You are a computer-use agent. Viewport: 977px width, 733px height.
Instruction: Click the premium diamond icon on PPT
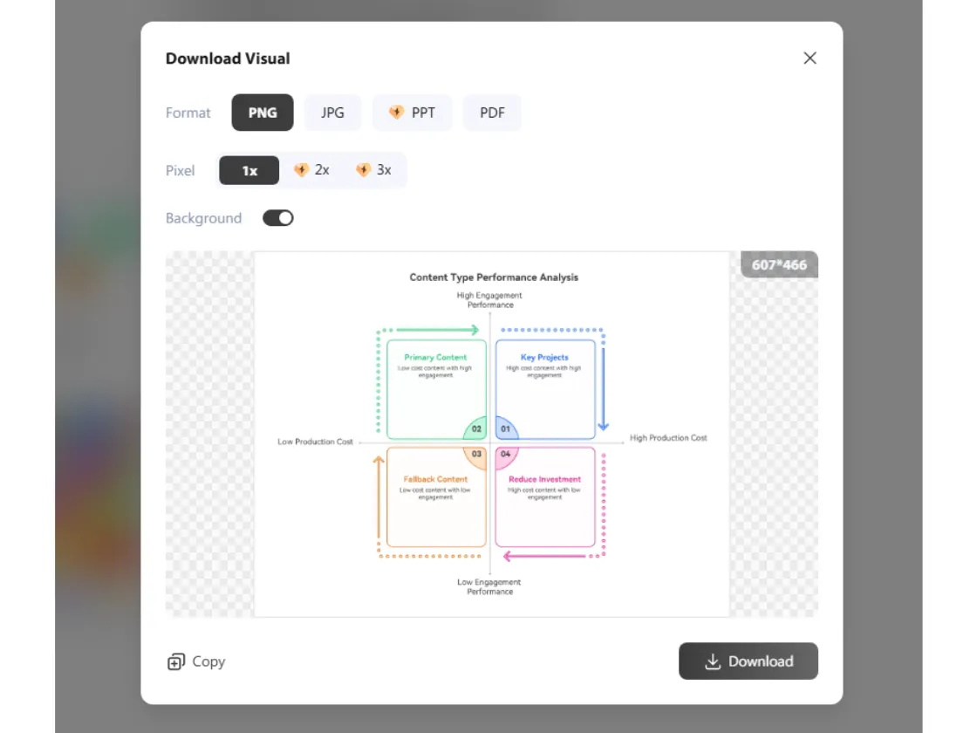396,113
